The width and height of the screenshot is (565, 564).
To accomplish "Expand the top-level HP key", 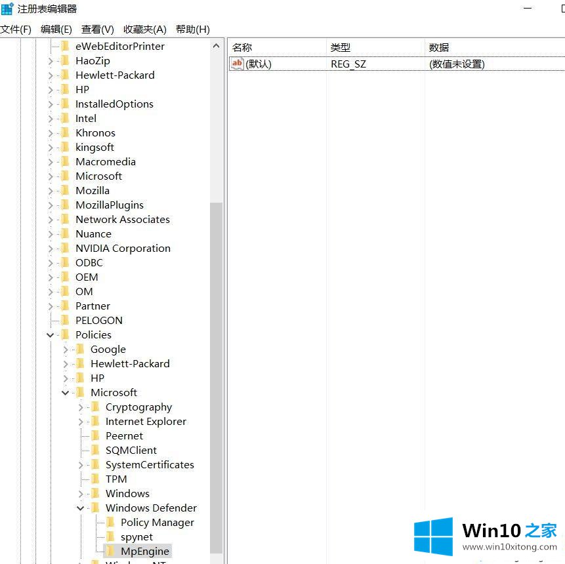I will coord(51,90).
